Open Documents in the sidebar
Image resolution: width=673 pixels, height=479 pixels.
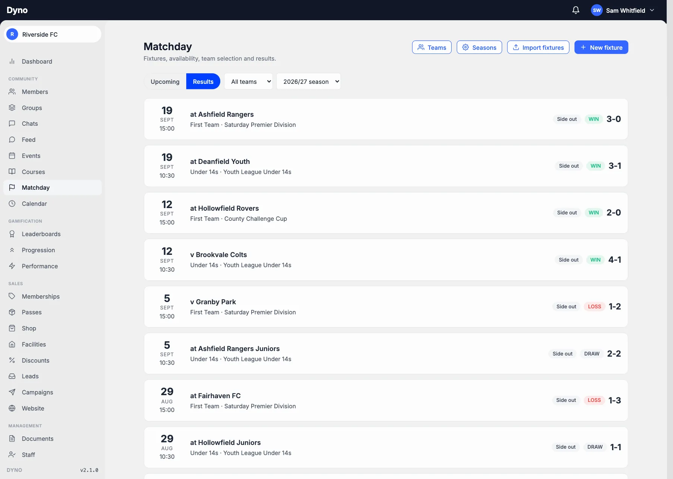point(53,439)
